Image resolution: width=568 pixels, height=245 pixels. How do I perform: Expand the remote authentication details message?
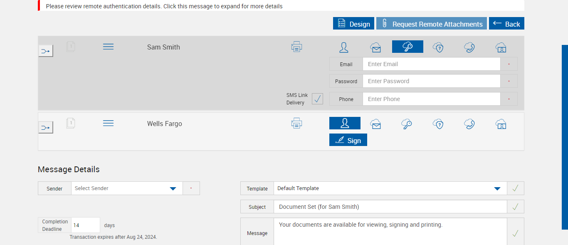[164, 6]
